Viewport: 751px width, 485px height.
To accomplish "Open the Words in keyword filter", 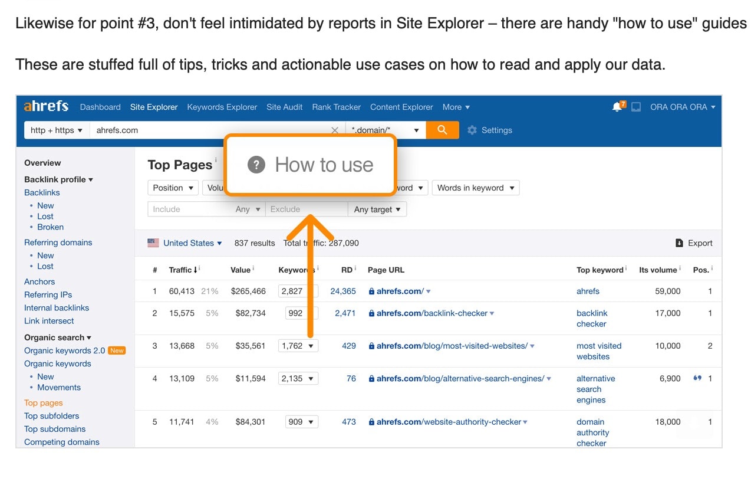I will [476, 188].
